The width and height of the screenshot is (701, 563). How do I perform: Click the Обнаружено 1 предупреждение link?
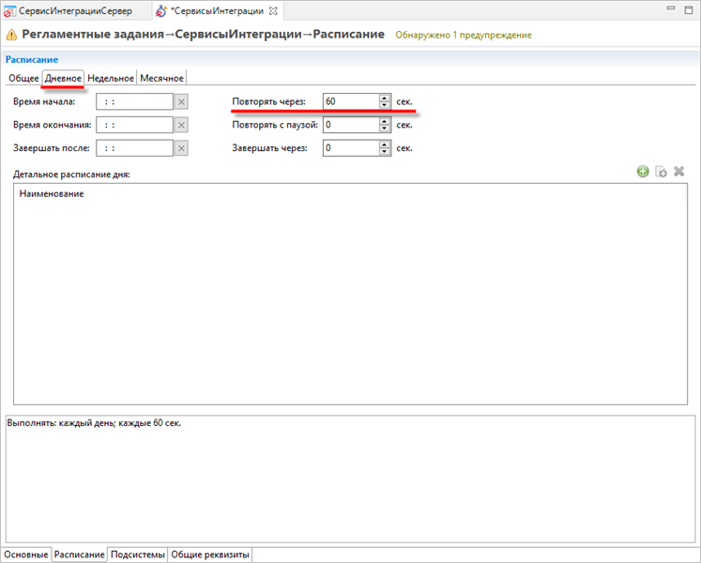click(x=464, y=35)
